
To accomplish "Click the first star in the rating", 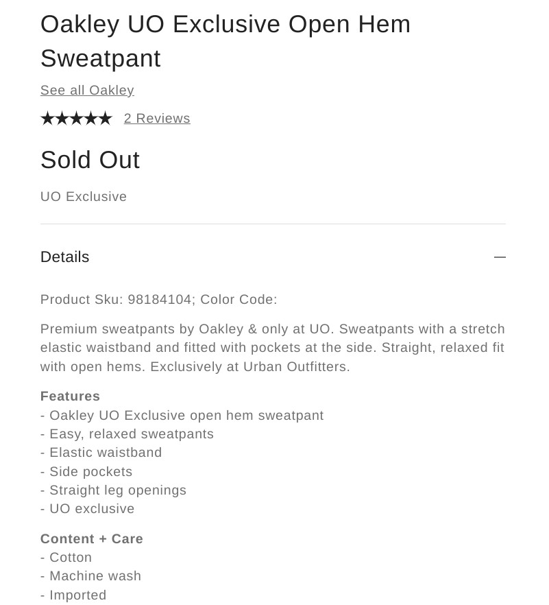I will click(x=47, y=119).
